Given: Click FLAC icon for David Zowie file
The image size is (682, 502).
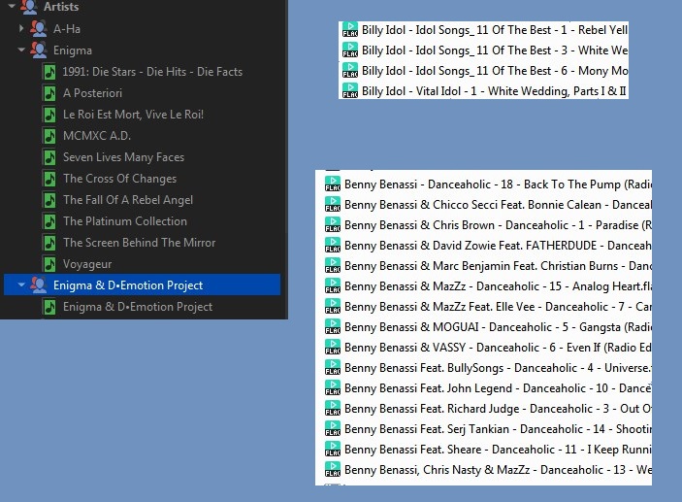Looking at the screenshot, I should coord(333,245).
